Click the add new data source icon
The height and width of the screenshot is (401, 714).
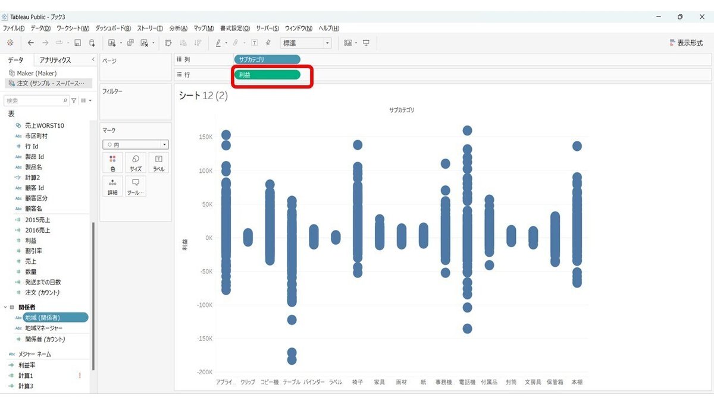[x=92, y=43]
